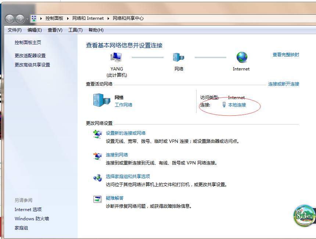The image size is (316, 239).
Task: Open 设置新的连接或网络 via its icon
Action: click(98, 134)
